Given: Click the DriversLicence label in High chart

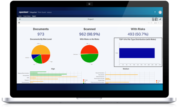Looking at the screenshot, I should [25, 83].
